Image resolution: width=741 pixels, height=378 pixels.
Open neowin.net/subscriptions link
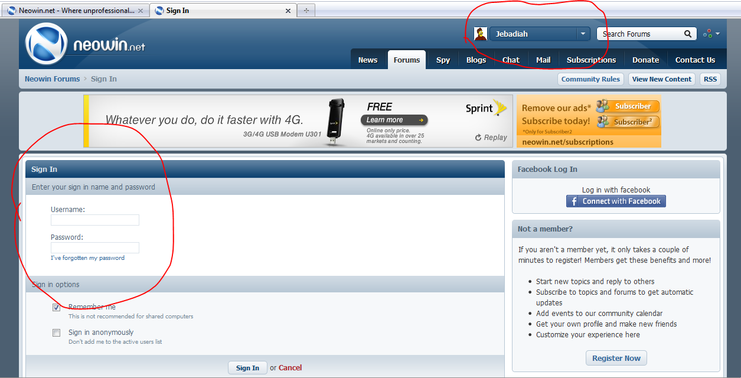tap(567, 142)
